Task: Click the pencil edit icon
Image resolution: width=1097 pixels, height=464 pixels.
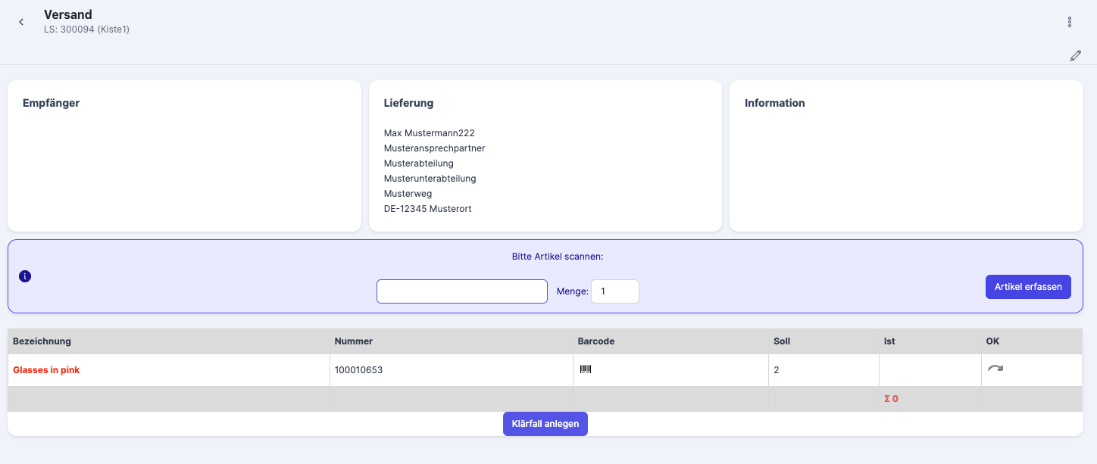Action: point(1075,56)
